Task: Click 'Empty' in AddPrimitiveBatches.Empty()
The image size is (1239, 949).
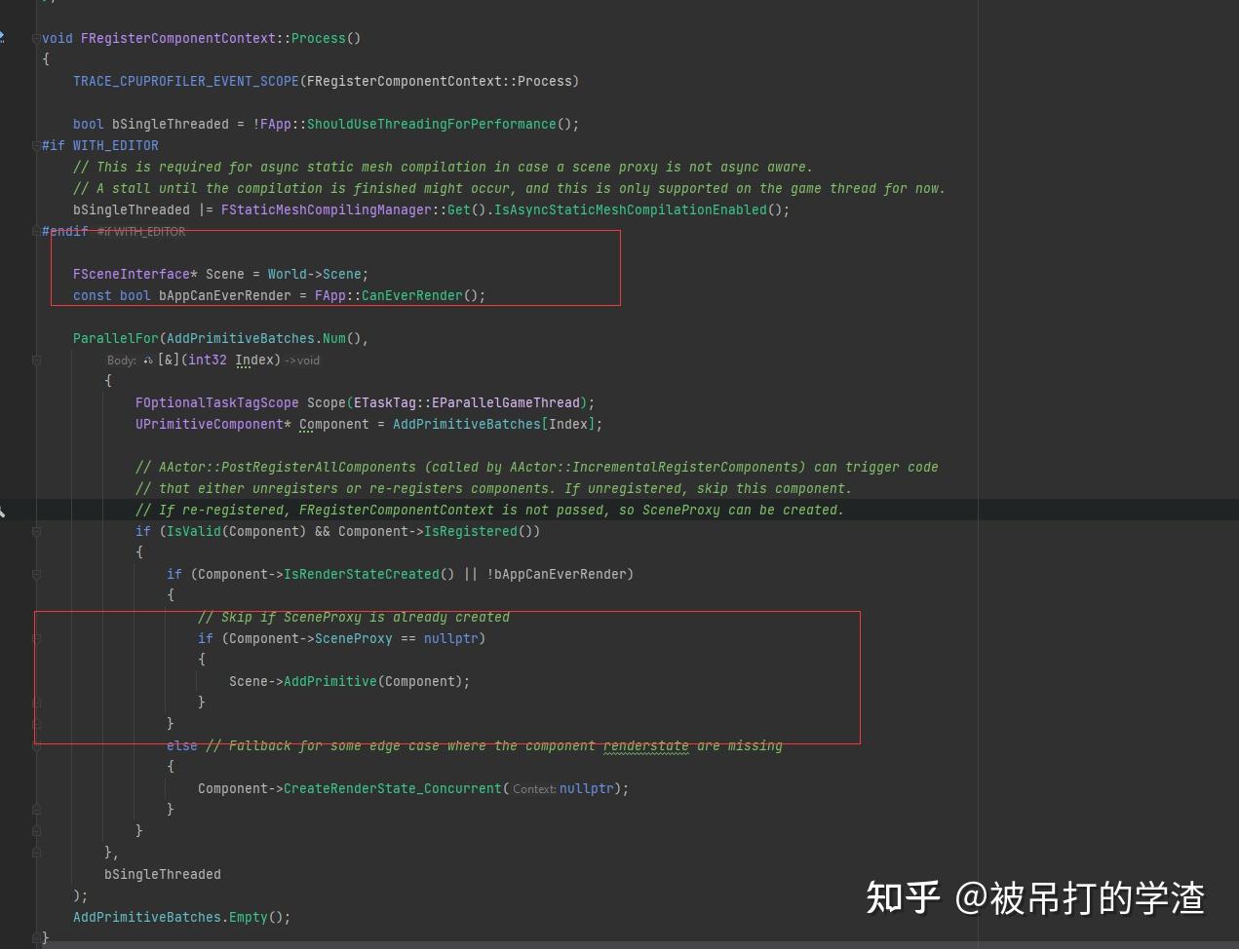Action: click(249, 917)
